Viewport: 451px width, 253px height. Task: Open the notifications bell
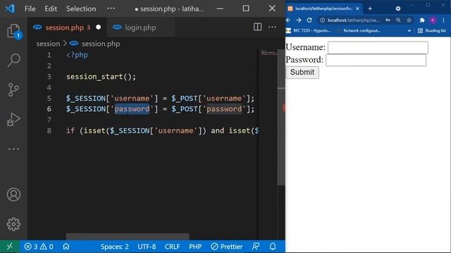[273, 247]
